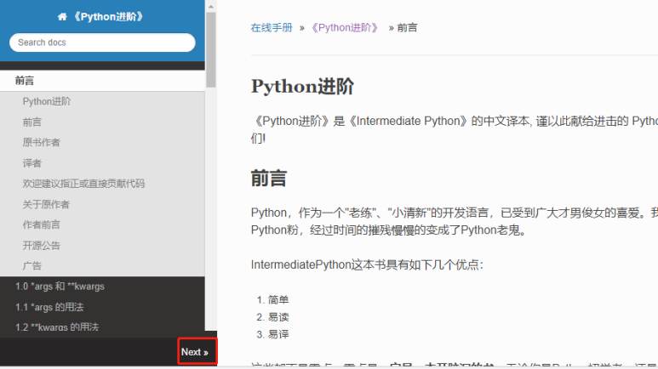Navigate to chapter 1.1 *args 的用法
Viewport: 658px width, 369px height.
pyautogui.click(x=49, y=307)
